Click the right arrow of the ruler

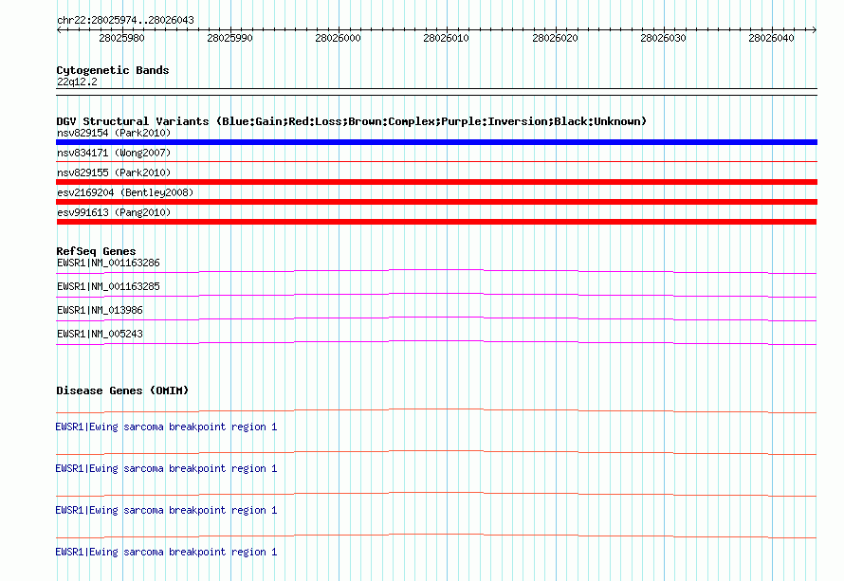815,29
